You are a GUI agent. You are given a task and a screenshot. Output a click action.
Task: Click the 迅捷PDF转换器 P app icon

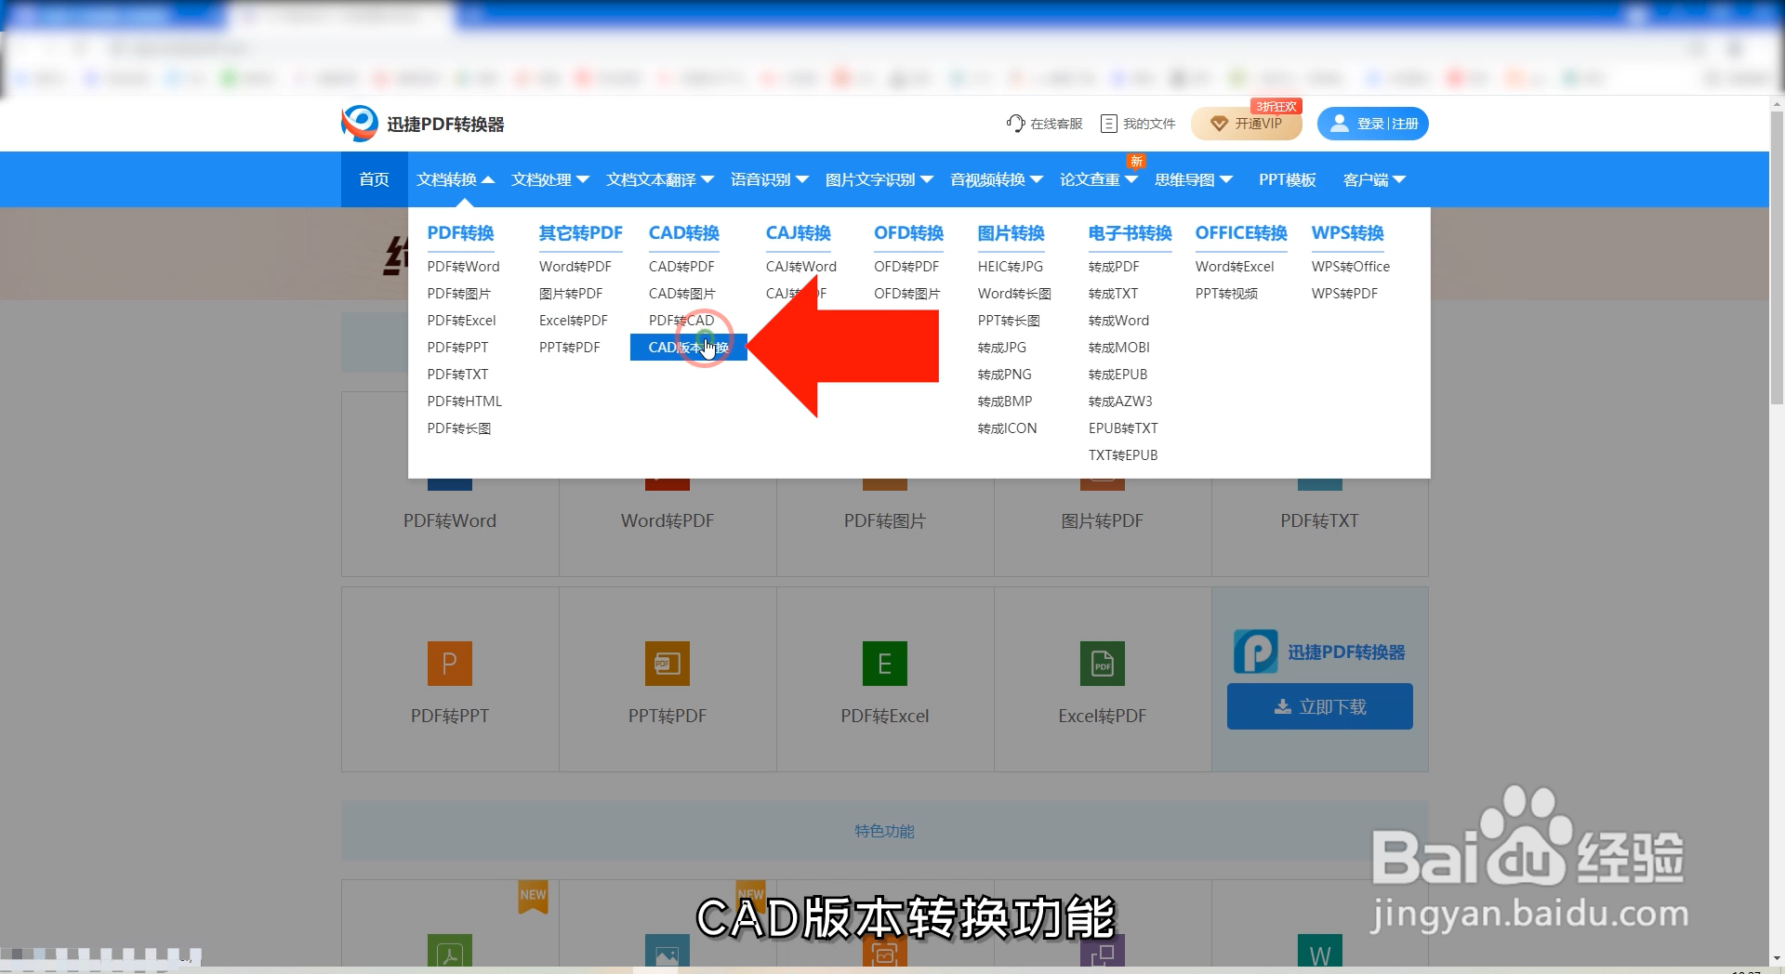point(1256,652)
